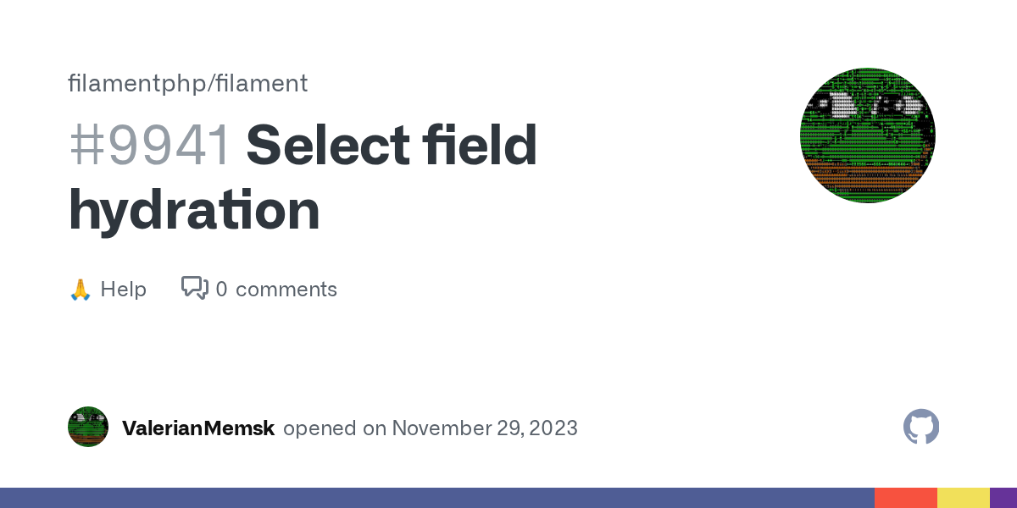Open the "Select field" title line
1017x508 pixels.
pyautogui.click(x=392, y=145)
